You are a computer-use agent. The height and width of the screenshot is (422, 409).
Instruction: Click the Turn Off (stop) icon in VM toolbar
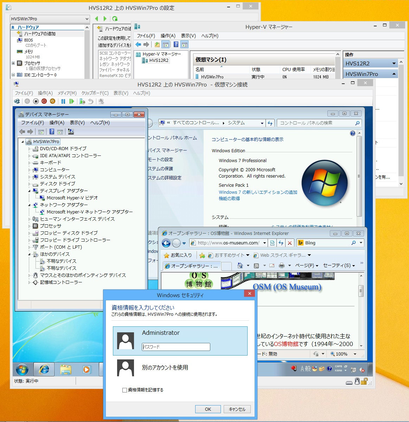pos(36,101)
